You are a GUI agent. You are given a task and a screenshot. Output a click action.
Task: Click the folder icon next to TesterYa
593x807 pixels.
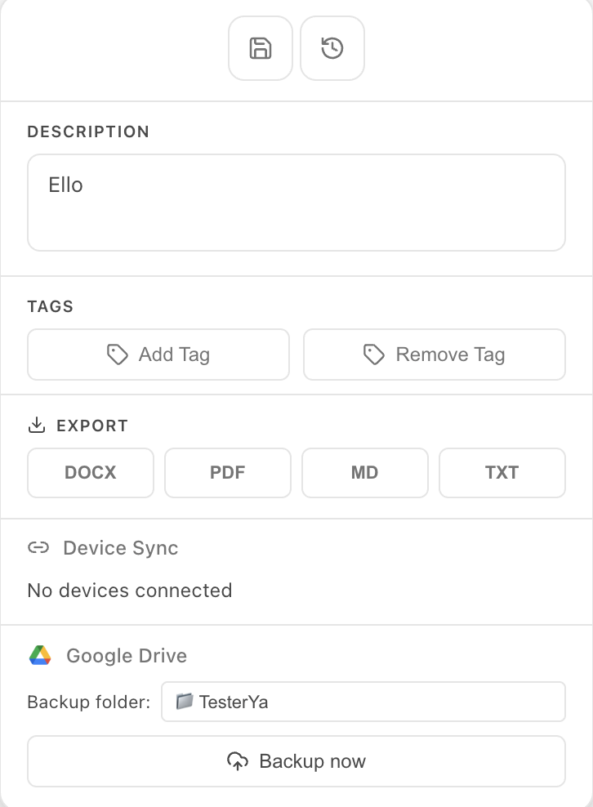[x=185, y=702]
